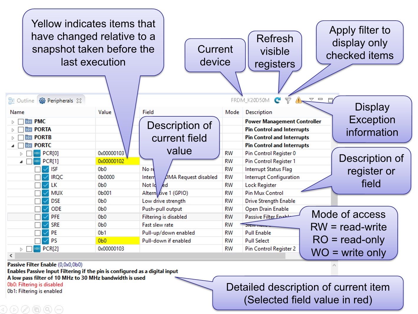Select the yellow highlighted PCR[1] value cell
The image size is (418, 314).
(x=117, y=161)
